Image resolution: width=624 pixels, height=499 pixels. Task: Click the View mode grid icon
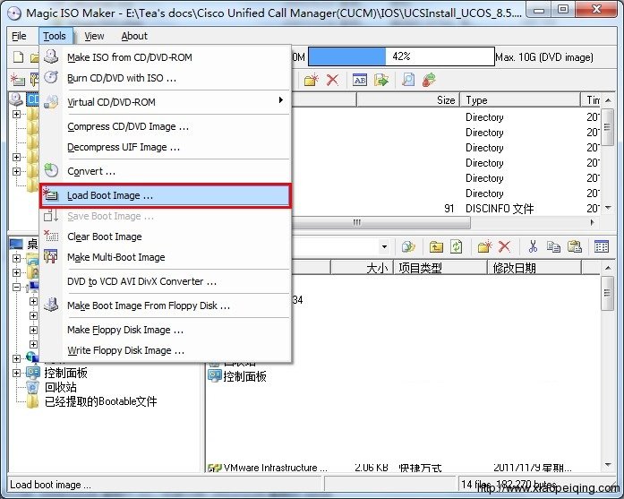tap(602, 247)
